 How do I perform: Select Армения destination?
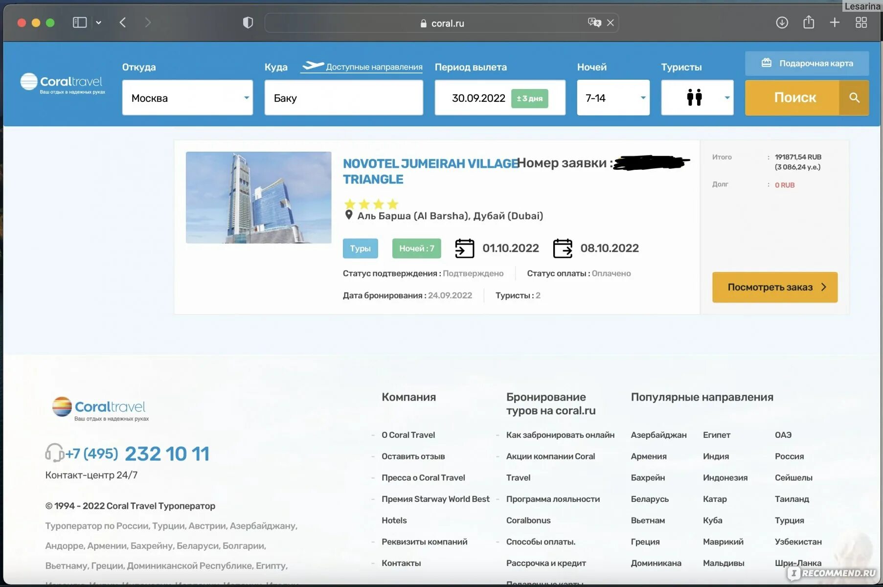coord(649,456)
